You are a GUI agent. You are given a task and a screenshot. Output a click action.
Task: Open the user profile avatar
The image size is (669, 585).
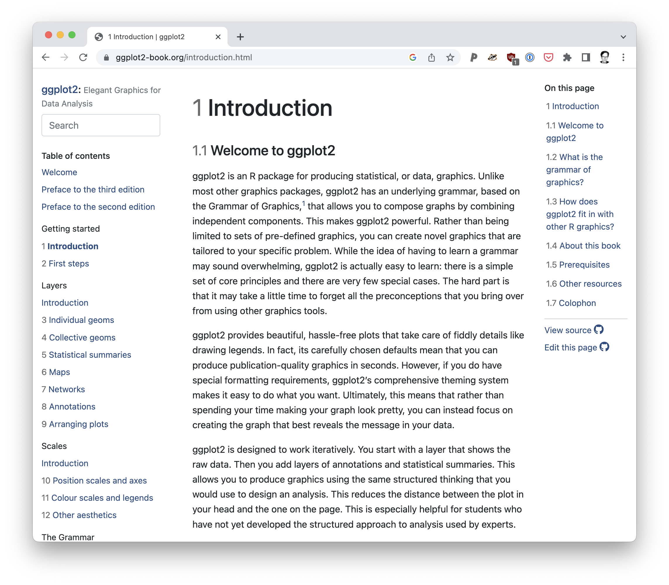click(x=604, y=57)
